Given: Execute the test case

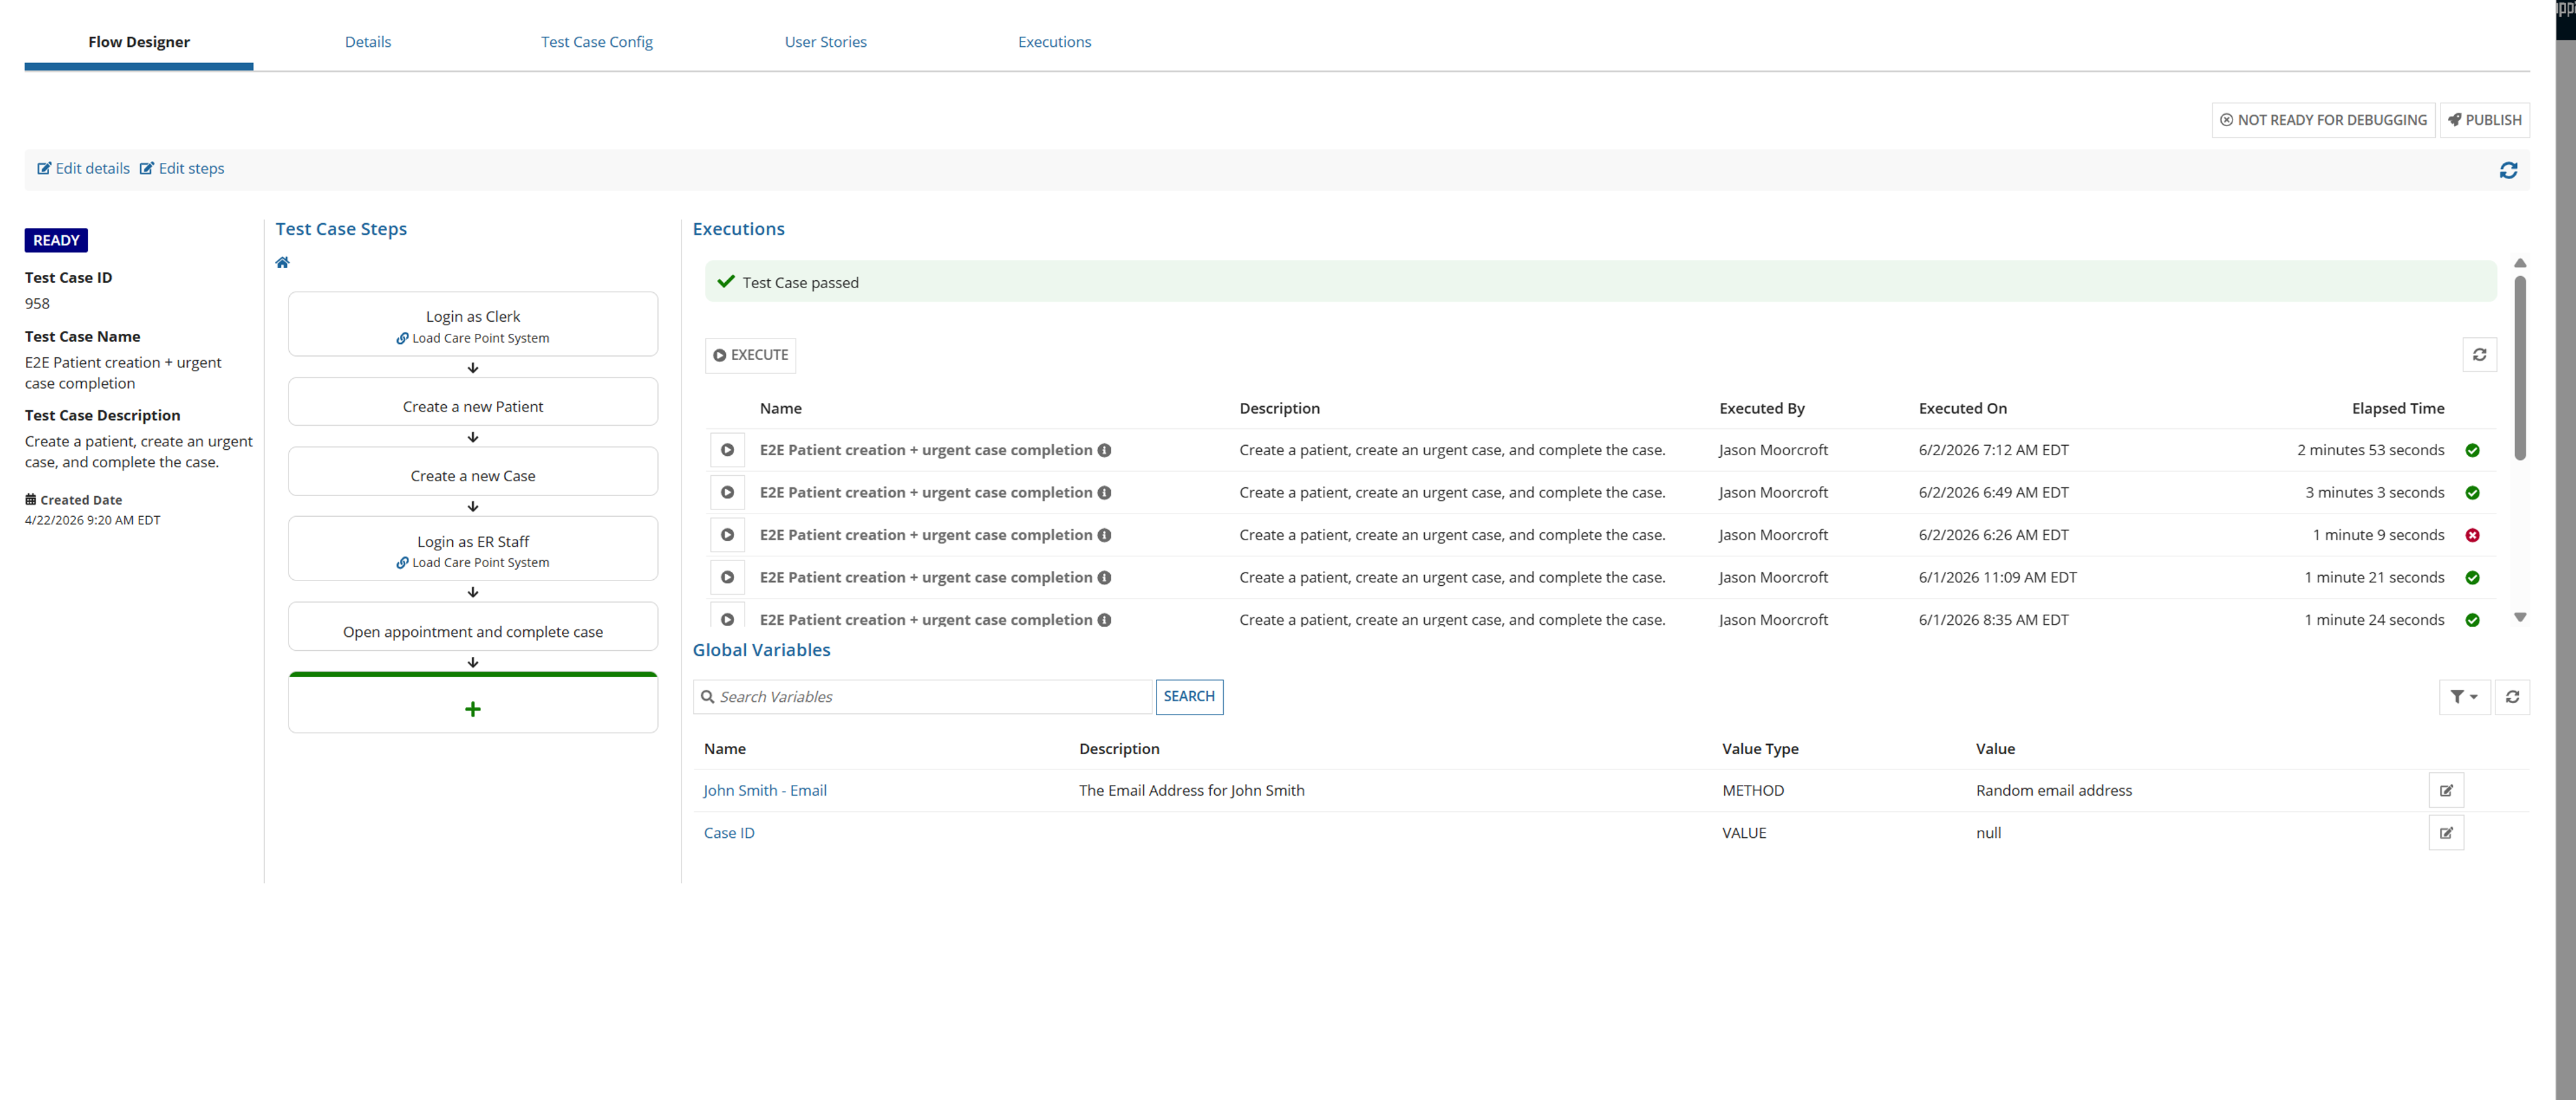Looking at the screenshot, I should (x=750, y=355).
